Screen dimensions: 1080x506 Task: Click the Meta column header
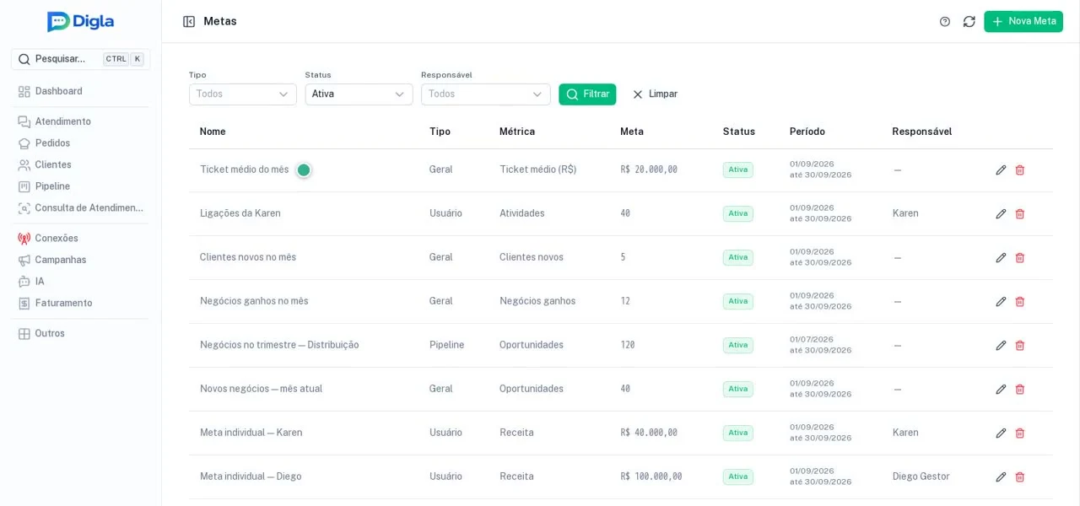[632, 132]
